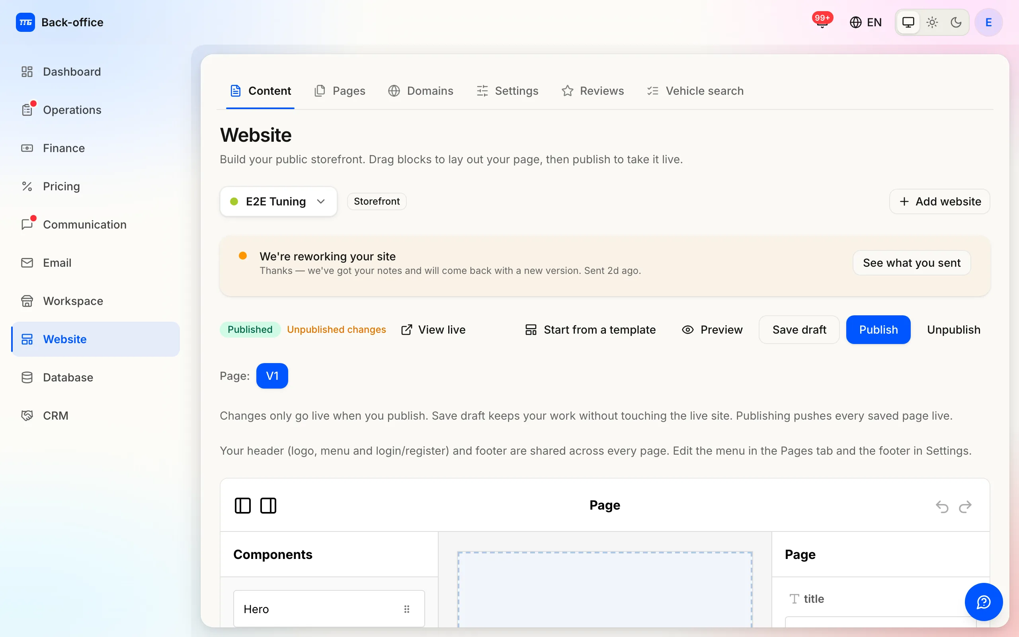This screenshot has width=1019, height=637.
Task: Go to Operations in the sidebar
Action: point(96,110)
